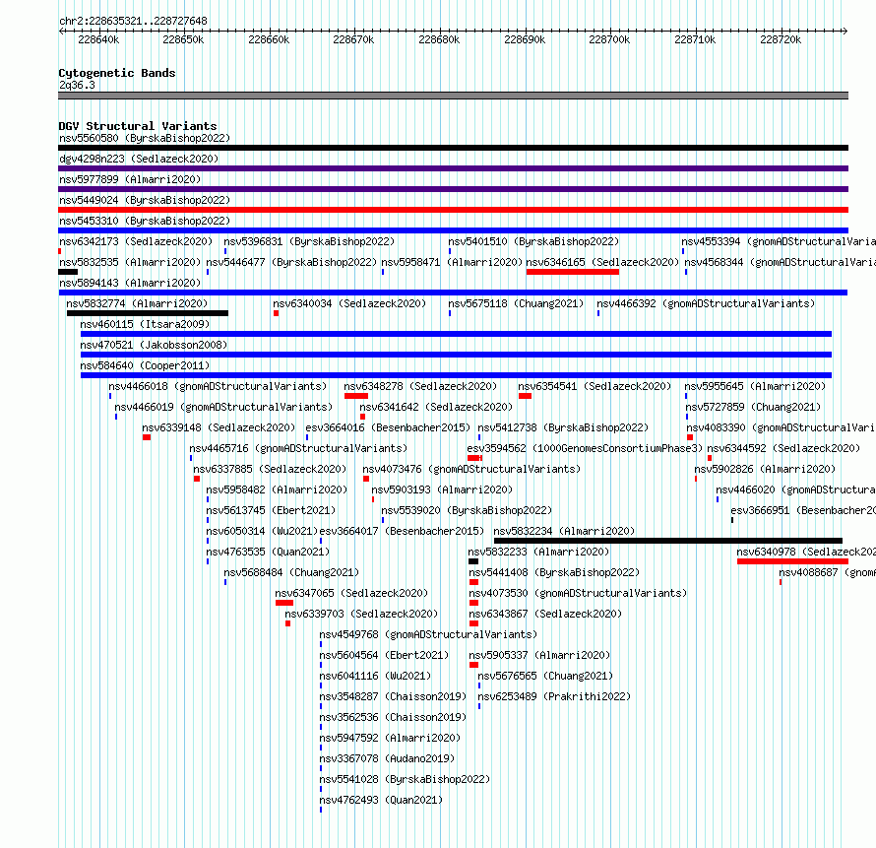Screen dimensions: 876x848
Task: Click the red bar for nsv5449024
Action: point(453,210)
